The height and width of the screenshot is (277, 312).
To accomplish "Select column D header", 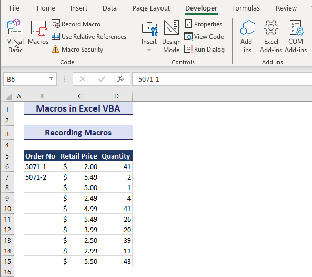I will point(116,96).
